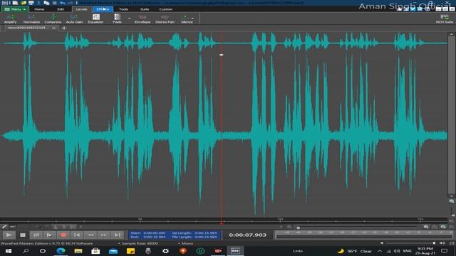The width and height of the screenshot is (456, 256).
Task: Add a new file tab
Action: click(64, 28)
